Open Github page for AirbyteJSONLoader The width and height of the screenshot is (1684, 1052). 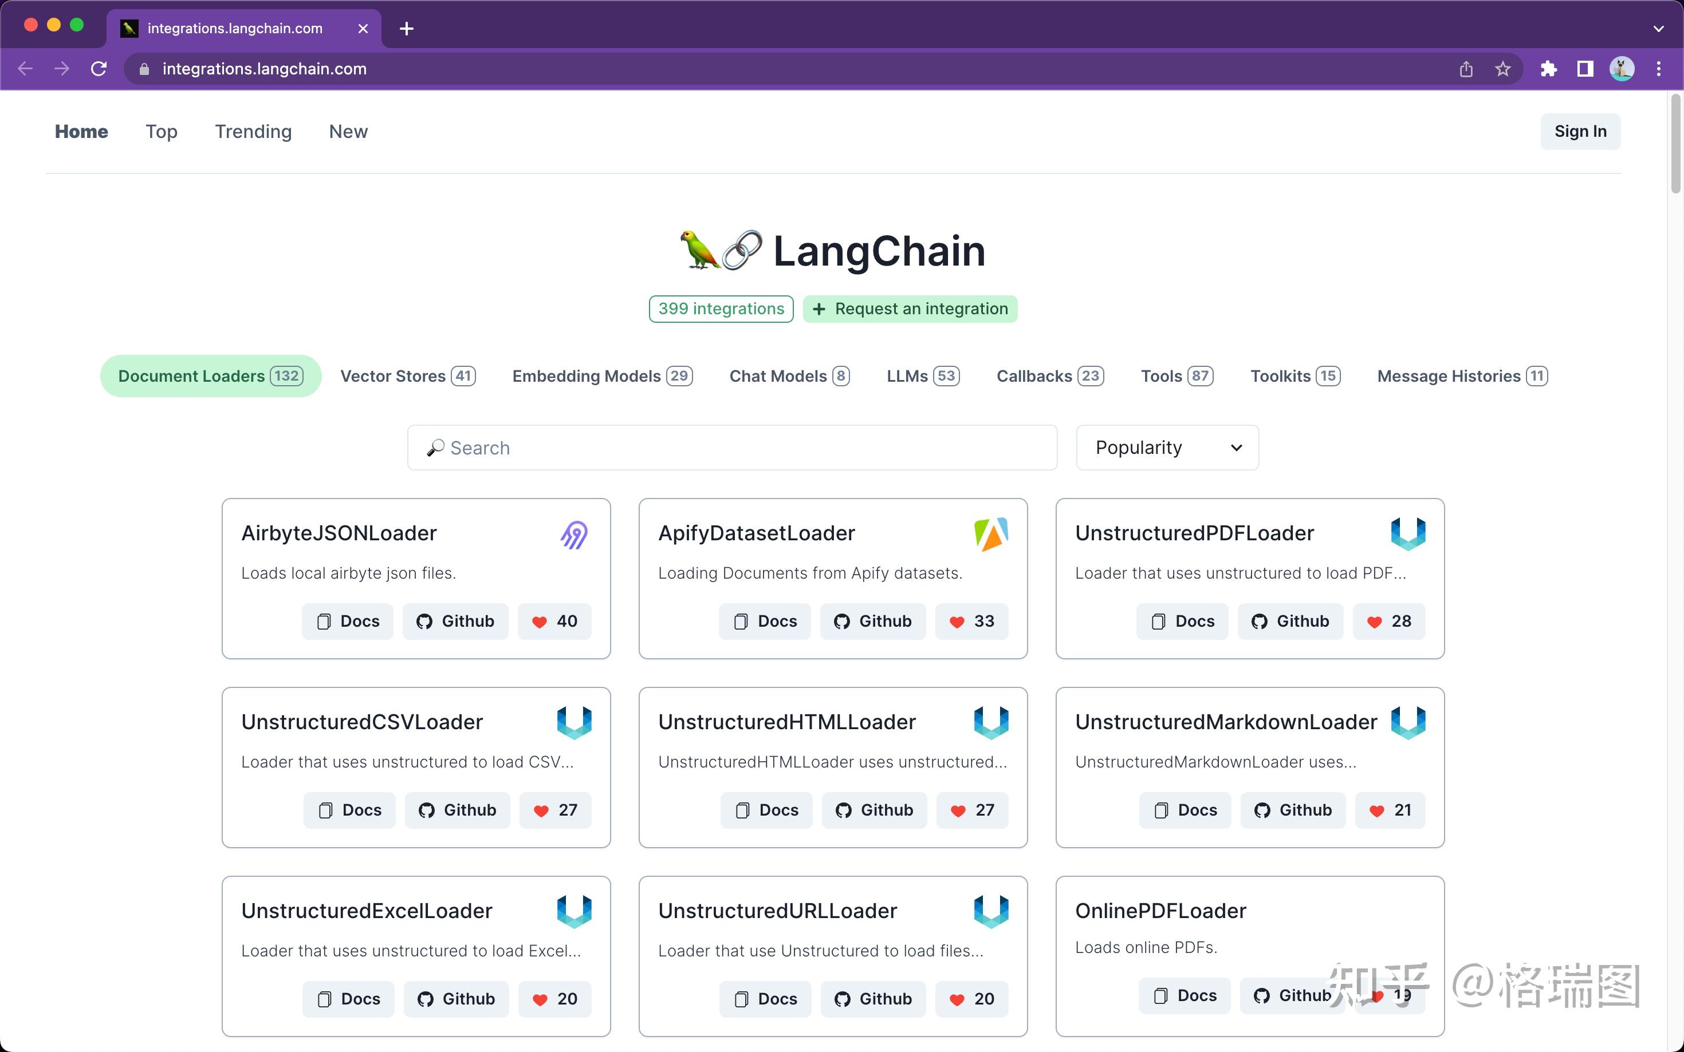(x=455, y=622)
